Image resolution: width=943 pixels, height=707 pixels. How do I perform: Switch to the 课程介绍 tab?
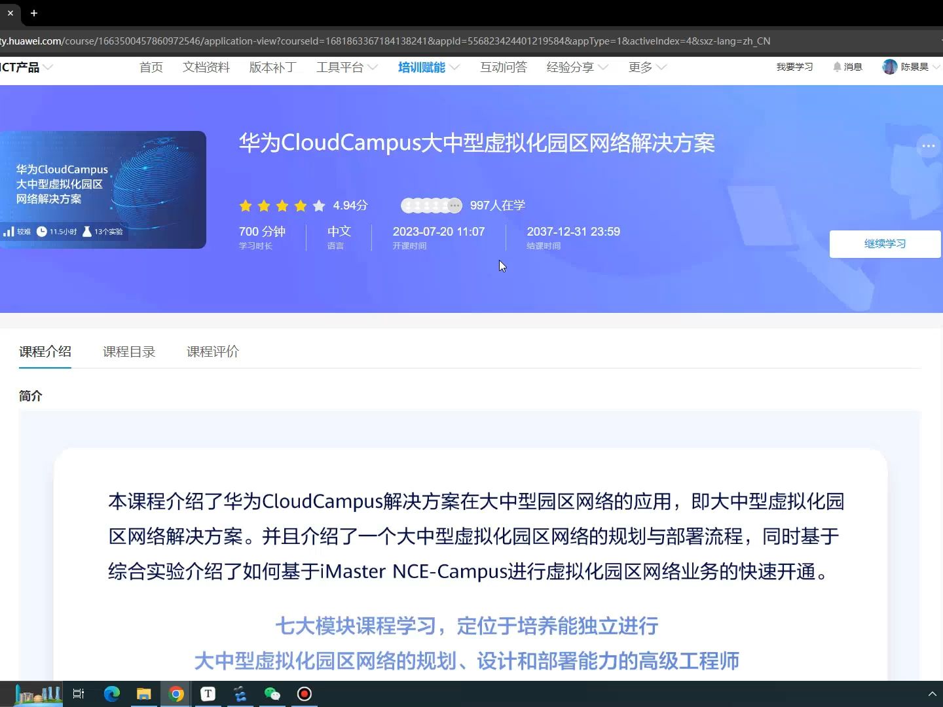pyautogui.click(x=45, y=352)
